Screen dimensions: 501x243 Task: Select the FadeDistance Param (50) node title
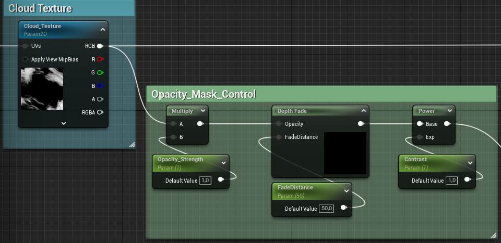(295, 187)
